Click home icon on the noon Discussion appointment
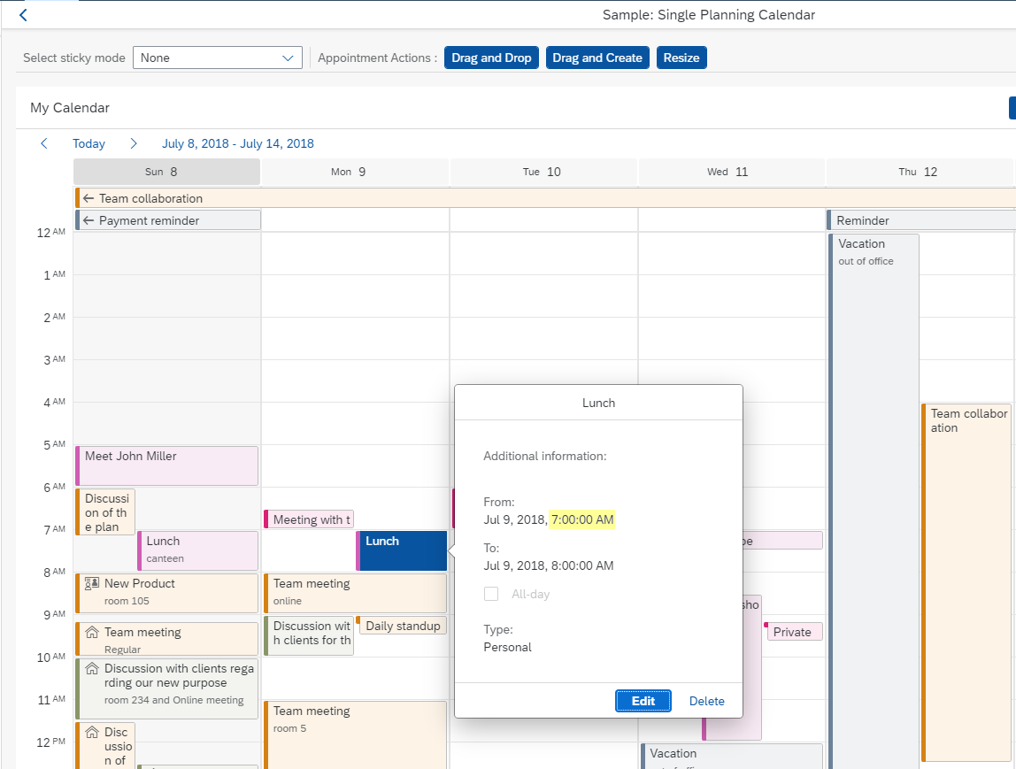Screen dimensions: 1016x769 [91, 732]
